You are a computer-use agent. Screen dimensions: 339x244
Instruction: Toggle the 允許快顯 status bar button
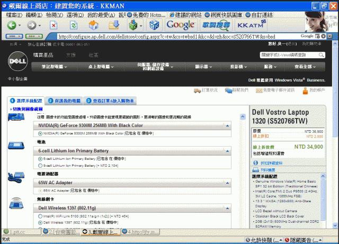(x=265, y=240)
